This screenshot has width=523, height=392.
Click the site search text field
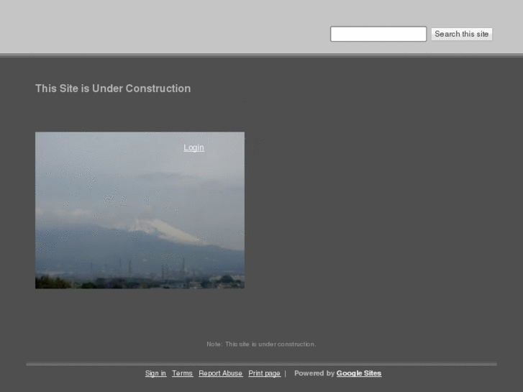tap(378, 34)
